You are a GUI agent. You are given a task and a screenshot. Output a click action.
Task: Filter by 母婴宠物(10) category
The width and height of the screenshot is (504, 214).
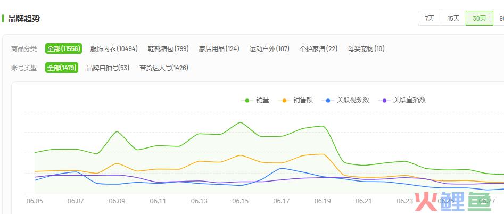click(x=366, y=49)
